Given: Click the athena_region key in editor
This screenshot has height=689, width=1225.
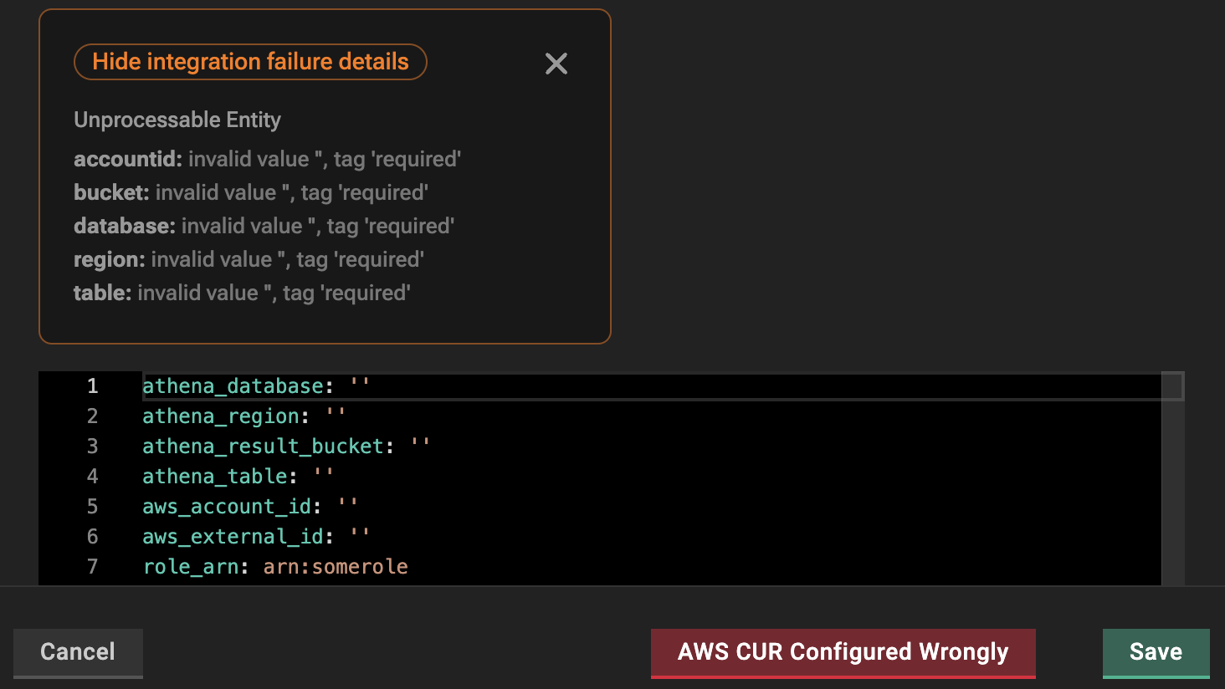Looking at the screenshot, I should (221, 416).
